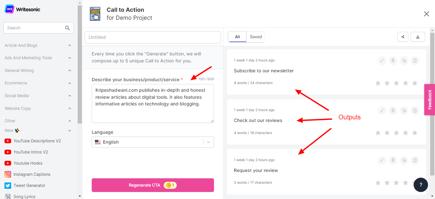The width and height of the screenshot is (435, 199).
Task: Open the Feedback side button
Action: pyautogui.click(x=430, y=100)
